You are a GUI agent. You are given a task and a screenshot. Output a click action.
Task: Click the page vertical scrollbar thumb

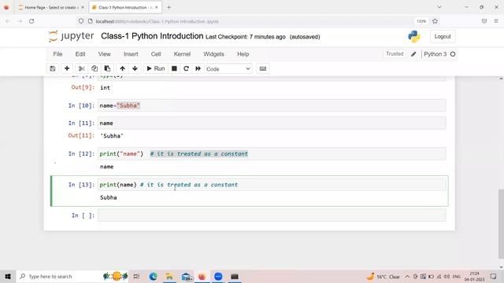pos(501,223)
